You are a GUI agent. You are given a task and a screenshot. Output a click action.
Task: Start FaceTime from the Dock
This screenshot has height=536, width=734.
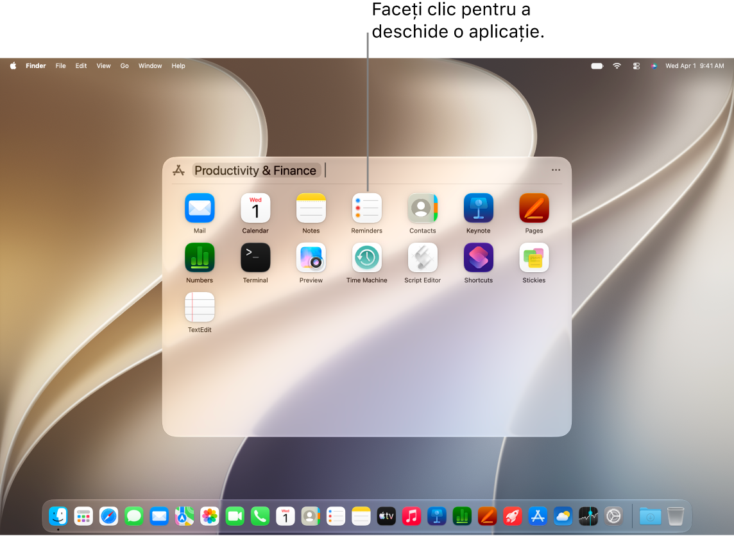(235, 516)
